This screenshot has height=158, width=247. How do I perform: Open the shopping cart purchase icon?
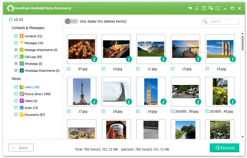point(190,8)
